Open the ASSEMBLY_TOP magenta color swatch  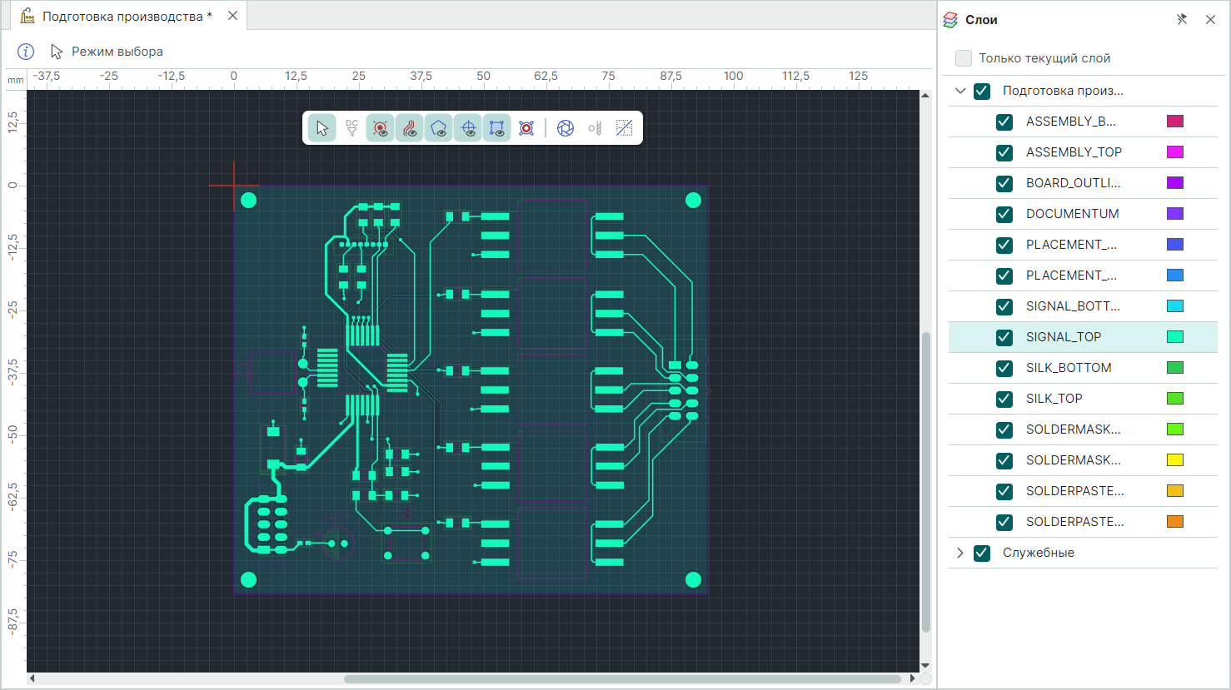[1174, 152]
